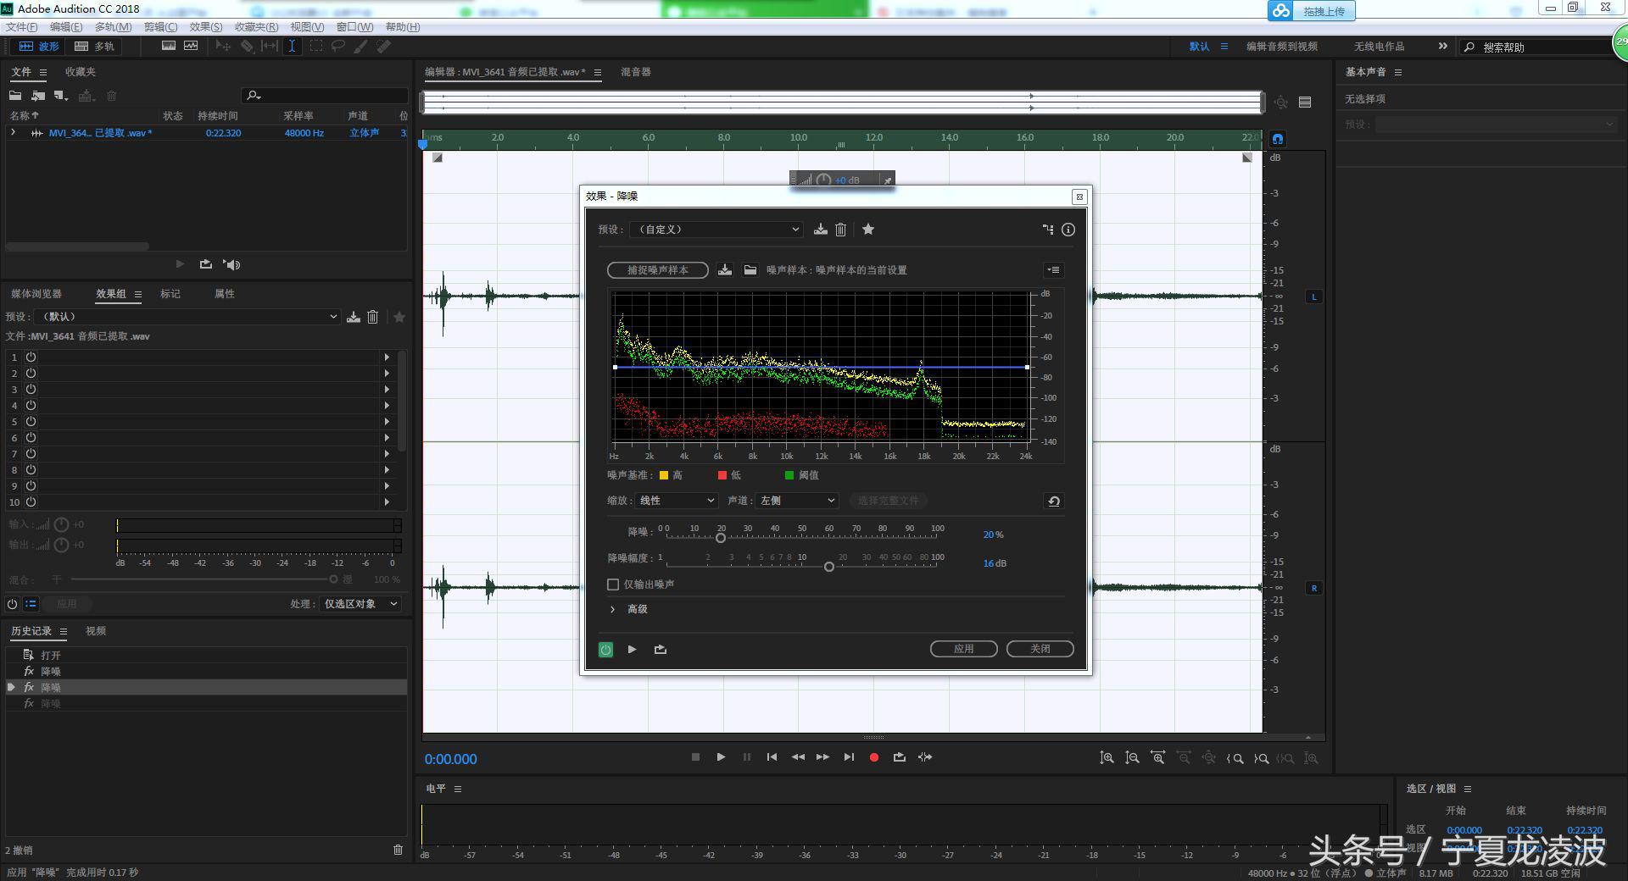Save the current noise print icon

pyautogui.click(x=725, y=270)
